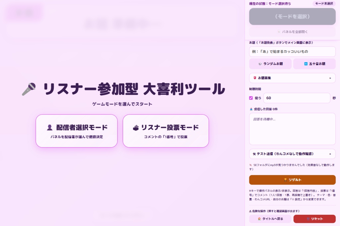Click the trash icon on リセット
This screenshot has width=340, height=226.
(308, 219)
